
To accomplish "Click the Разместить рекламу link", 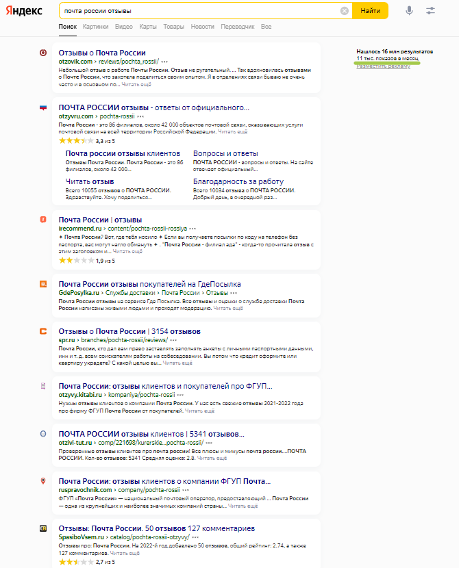I will [x=383, y=66].
